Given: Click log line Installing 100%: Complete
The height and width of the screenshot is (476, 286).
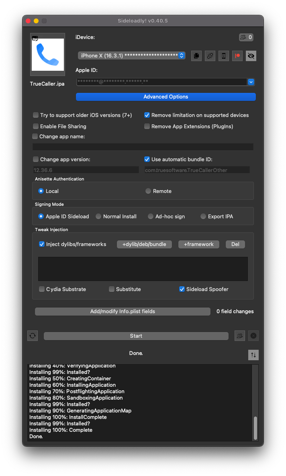Looking at the screenshot, I should [61, 430].
